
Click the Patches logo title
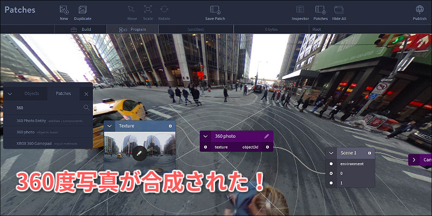pyautogui.click(x=20, y=10)
